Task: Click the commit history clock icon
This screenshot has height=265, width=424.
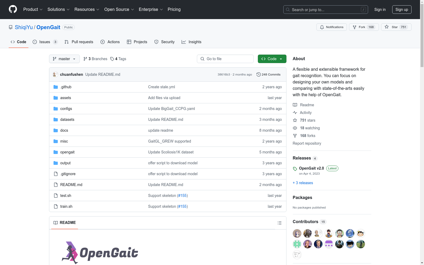Action: click(x=259, y=74)
